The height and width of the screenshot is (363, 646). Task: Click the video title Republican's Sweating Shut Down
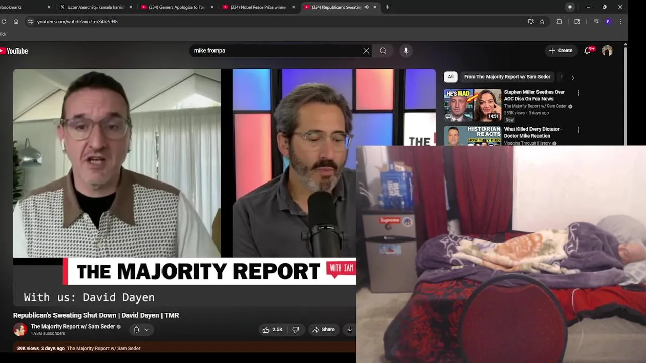[96, 315]
